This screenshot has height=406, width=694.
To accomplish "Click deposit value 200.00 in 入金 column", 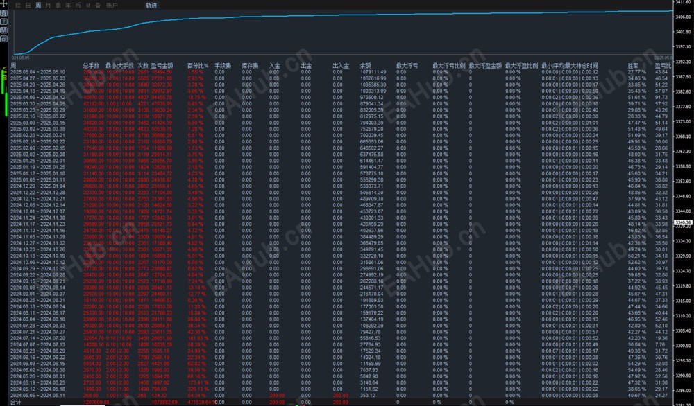I will (277, 396).
